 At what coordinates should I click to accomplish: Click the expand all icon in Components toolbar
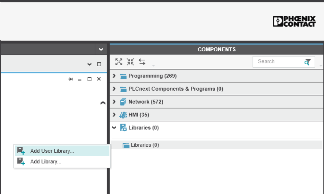pyautogui.click(x=119, y=62)
